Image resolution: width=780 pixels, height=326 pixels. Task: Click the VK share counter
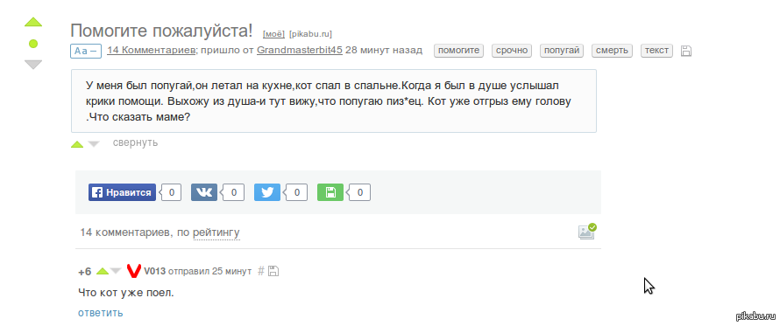[x=233, y=192]
